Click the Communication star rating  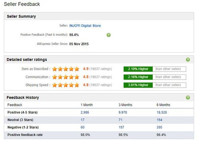click(x=66, y=77)
